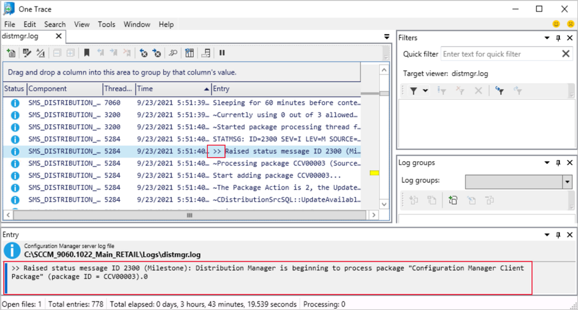Click the open new log file icon
This screenshot has height=310, width=578.
tap(11, 53)
